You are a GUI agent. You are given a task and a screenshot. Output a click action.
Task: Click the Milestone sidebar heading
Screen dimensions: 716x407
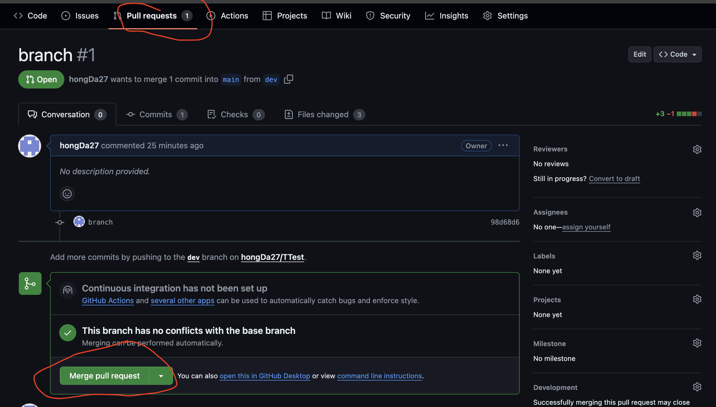pos(550,344)
